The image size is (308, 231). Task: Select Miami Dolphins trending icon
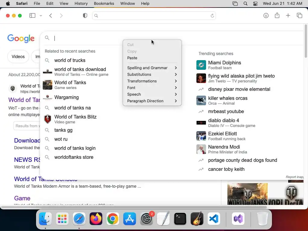201,65
